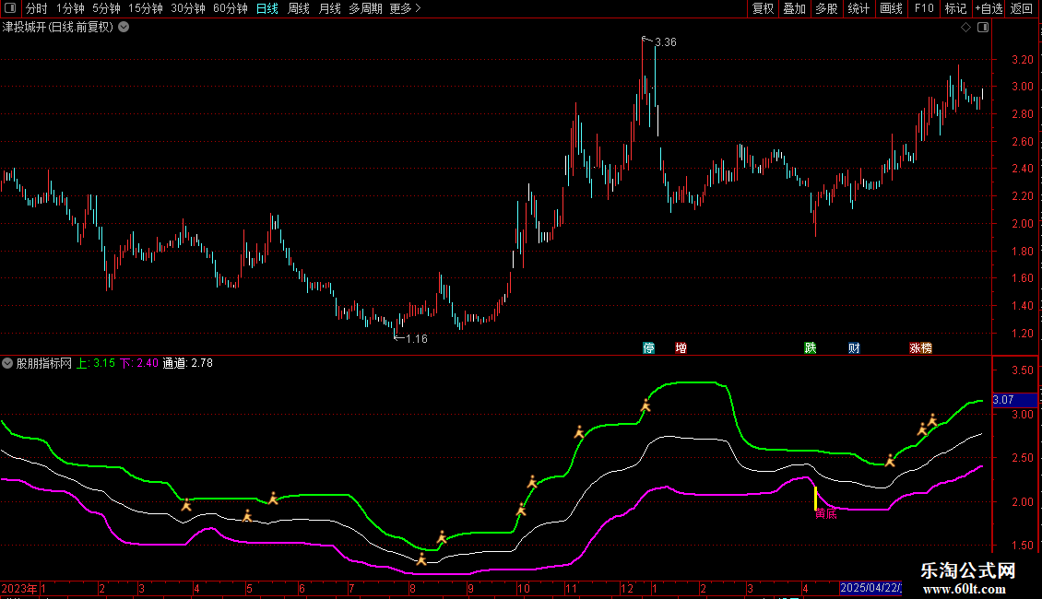1042x599 pixels.
Task: Click the 跌 event marker
Action: 810,348
